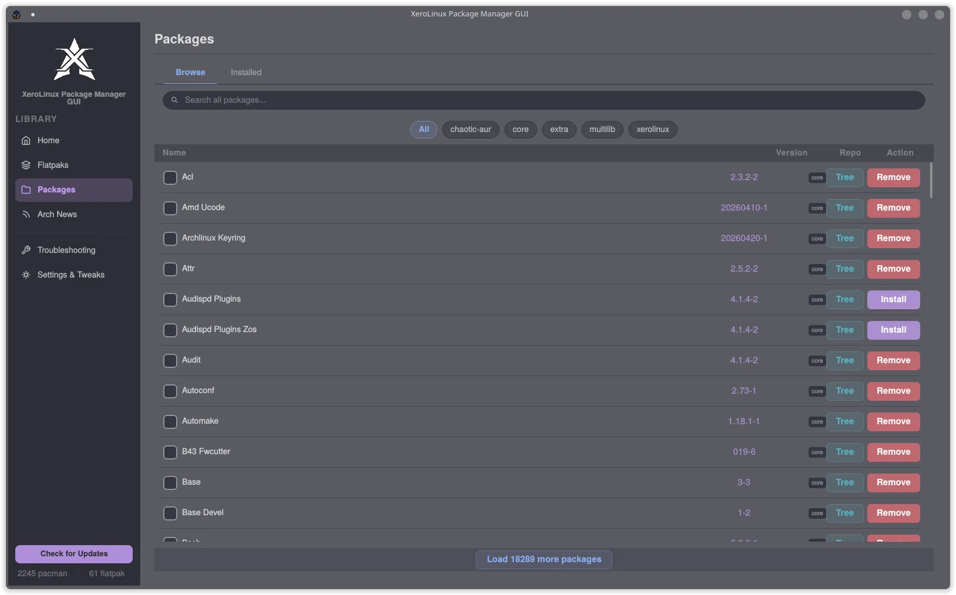Click the 61 flatpak count
This screenshot has width=956, height=595.
(107, 573)
